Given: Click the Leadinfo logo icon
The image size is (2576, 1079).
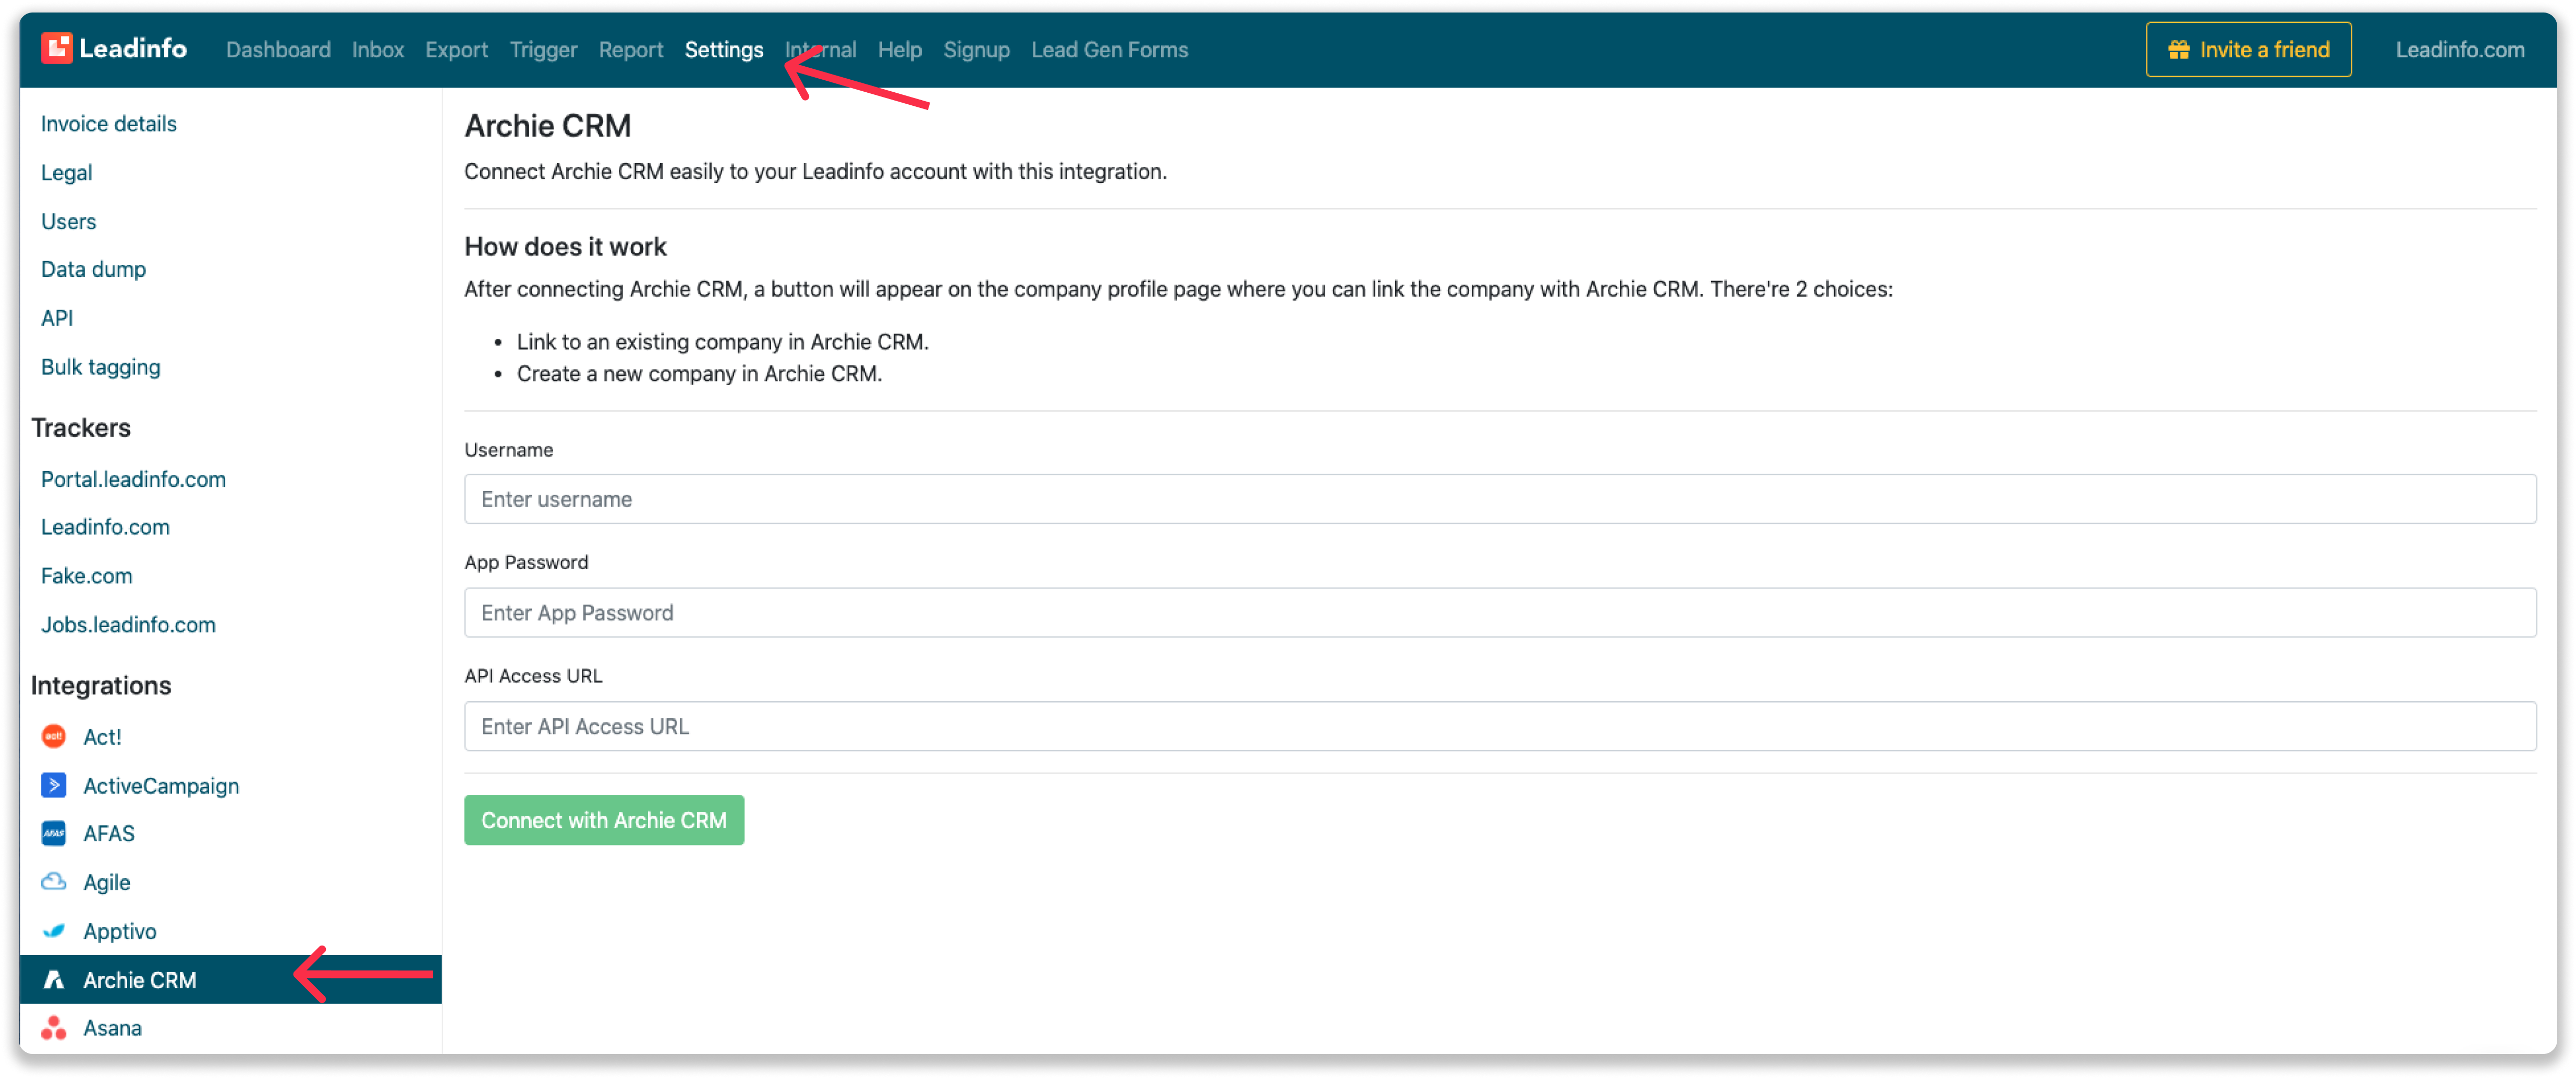Looking at the screenshot, I should pos(57,48).
